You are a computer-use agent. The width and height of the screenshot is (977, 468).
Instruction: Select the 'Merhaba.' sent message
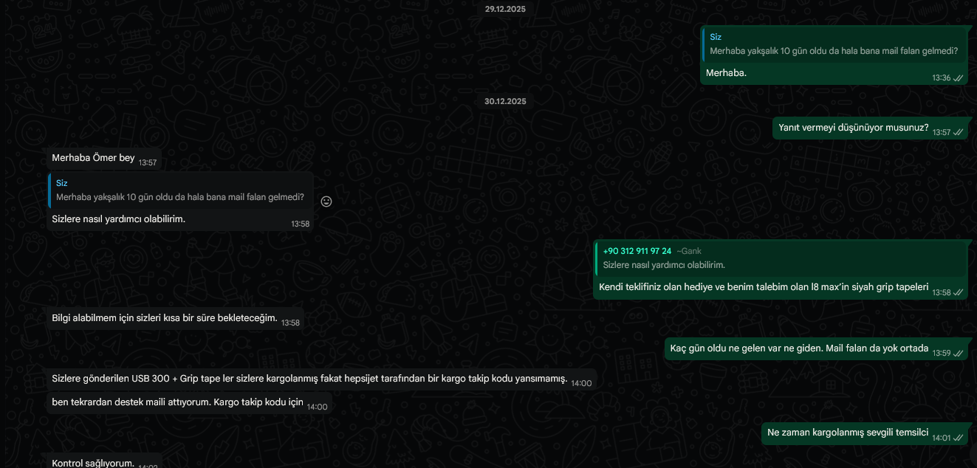(x=834, y=55)
